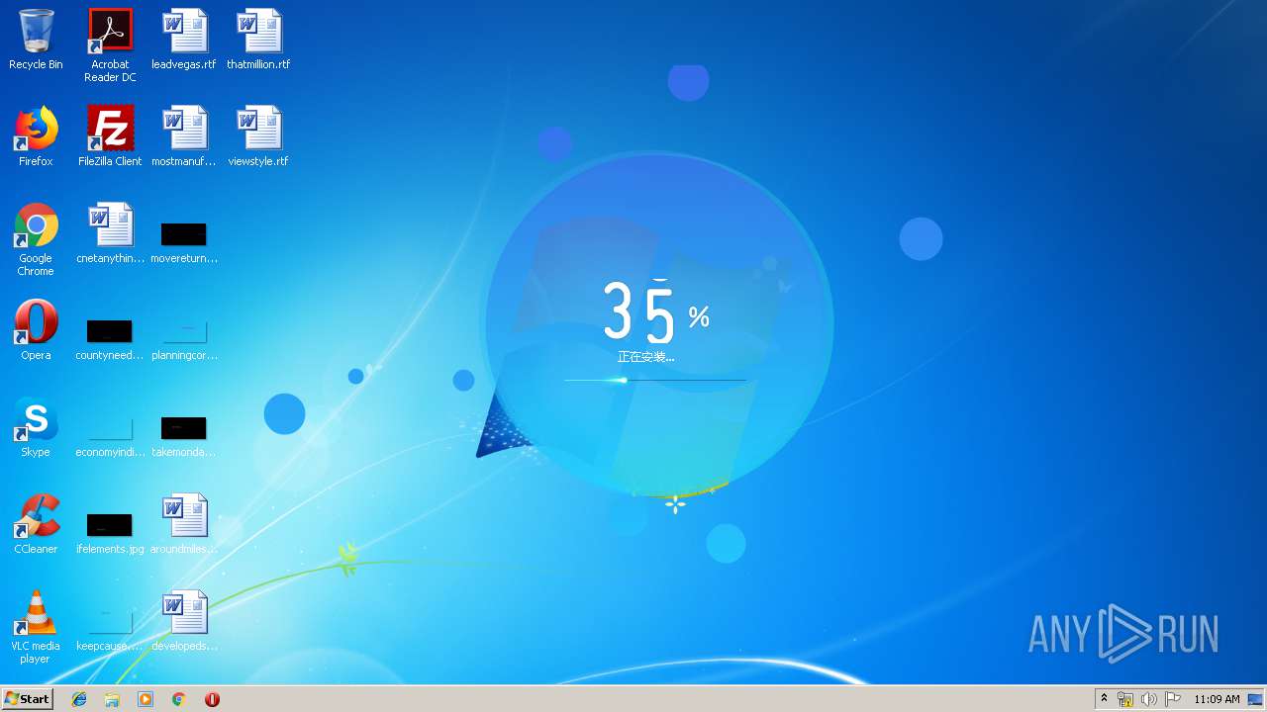The height and width of the screenshot is (712, 1267).
Task: Click the 正在安装 status text
Action: point(645,357)
